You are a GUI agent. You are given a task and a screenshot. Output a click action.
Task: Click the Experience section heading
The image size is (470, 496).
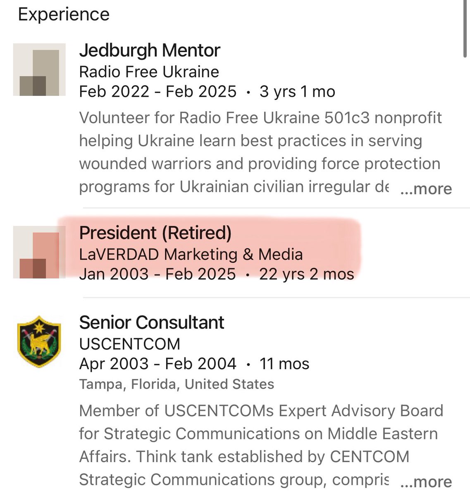pyautogui.click(x=64, y=14)
